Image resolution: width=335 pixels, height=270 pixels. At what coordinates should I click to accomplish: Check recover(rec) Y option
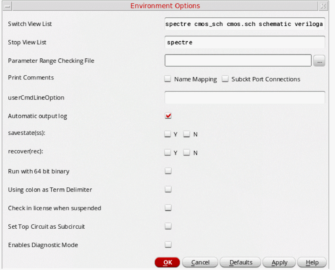pyautogui.click(x=168, y=152)
